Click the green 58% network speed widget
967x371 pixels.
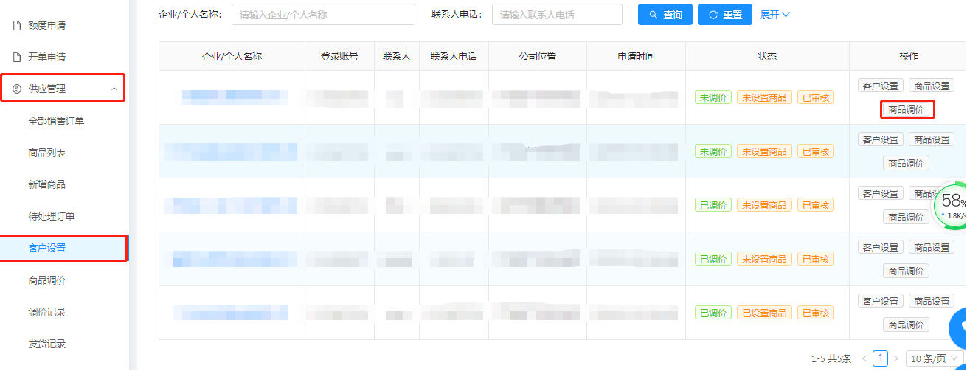click(x=952, y=206)
